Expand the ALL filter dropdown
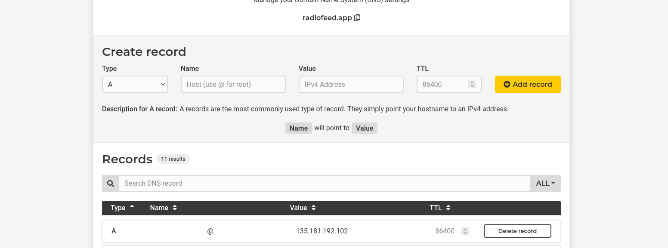Viewport: 668px width, 248px height. pyautogui.click(x=545, y=184)
